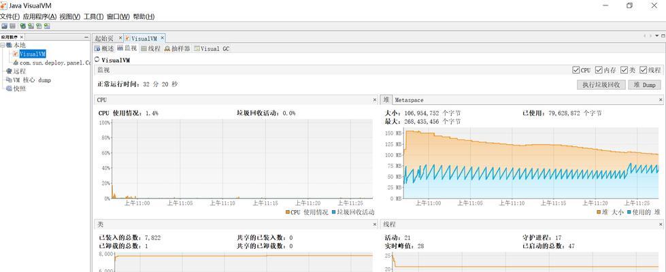The width and height of the screenshot is (666, 272).
Task: Uncheck the 线程 (Threads) checkbox
Action: click(x=643, y=70)
